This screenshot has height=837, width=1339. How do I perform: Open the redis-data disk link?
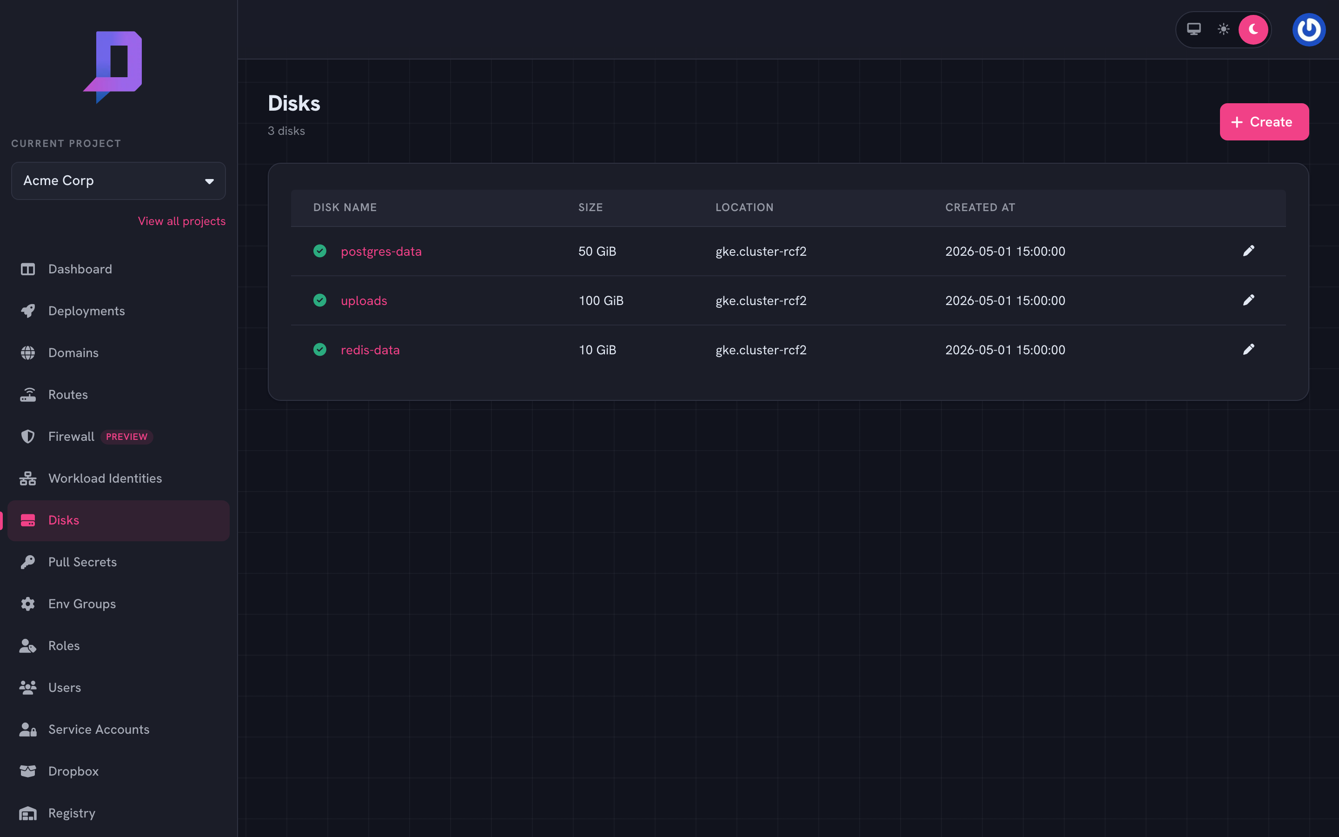370,350
